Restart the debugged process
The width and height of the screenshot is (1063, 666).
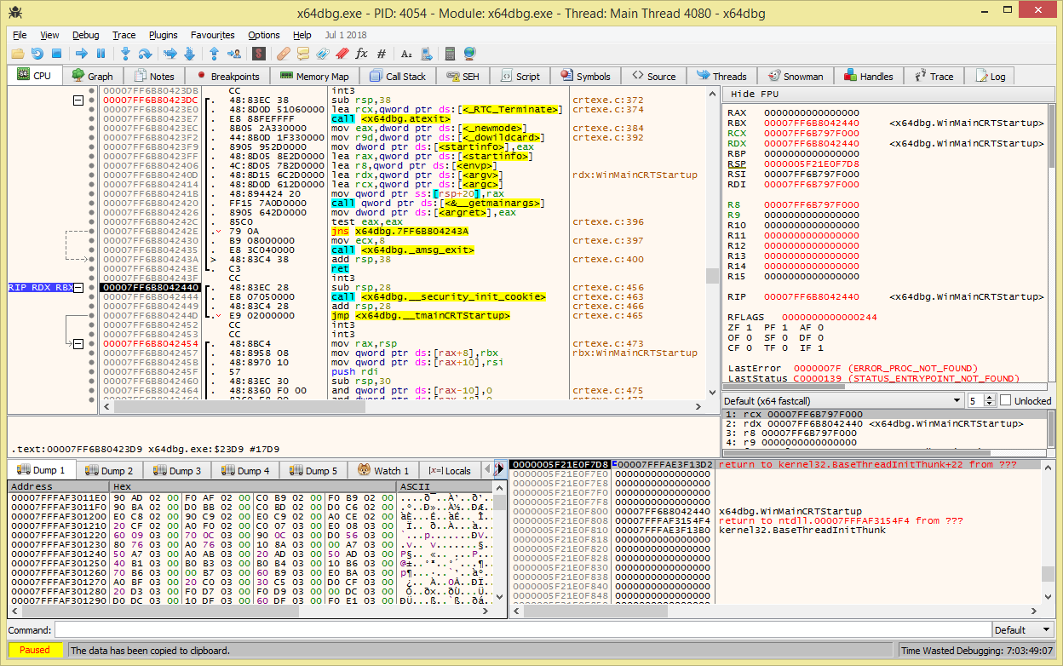coord(37,53)
